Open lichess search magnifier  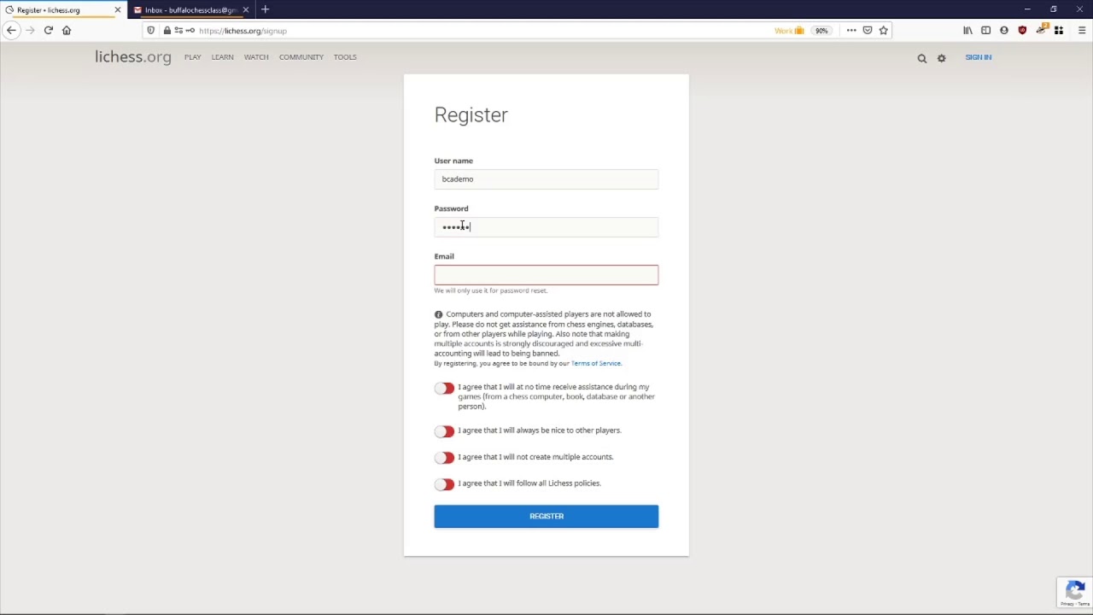[922, 58]
